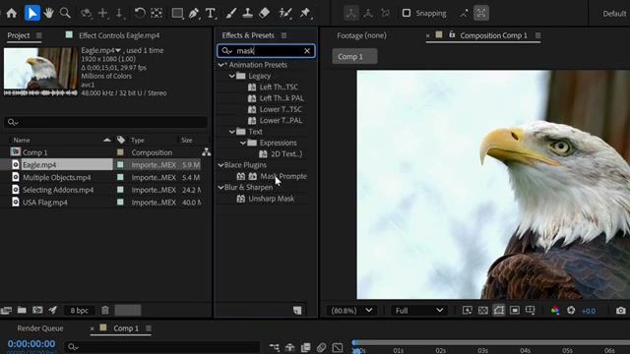The height and width of the screenshot is (354, 630).
Task: Select the Hand tool
Action: pyautogui.click(x=48, y=13)
